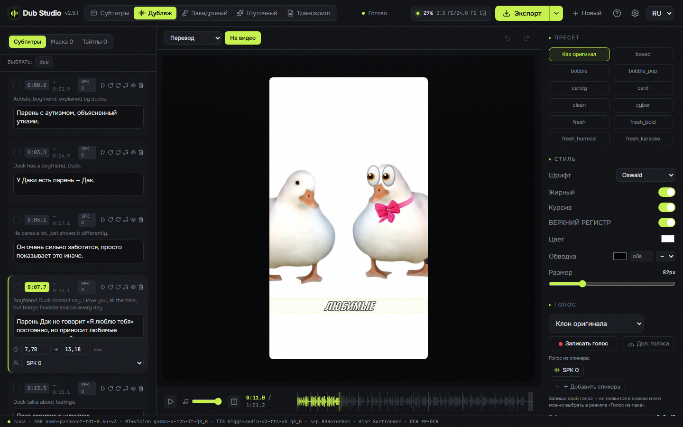683x427 pixels.
Task: Switch to the Дубляж tab
Action: pos(155,13)
